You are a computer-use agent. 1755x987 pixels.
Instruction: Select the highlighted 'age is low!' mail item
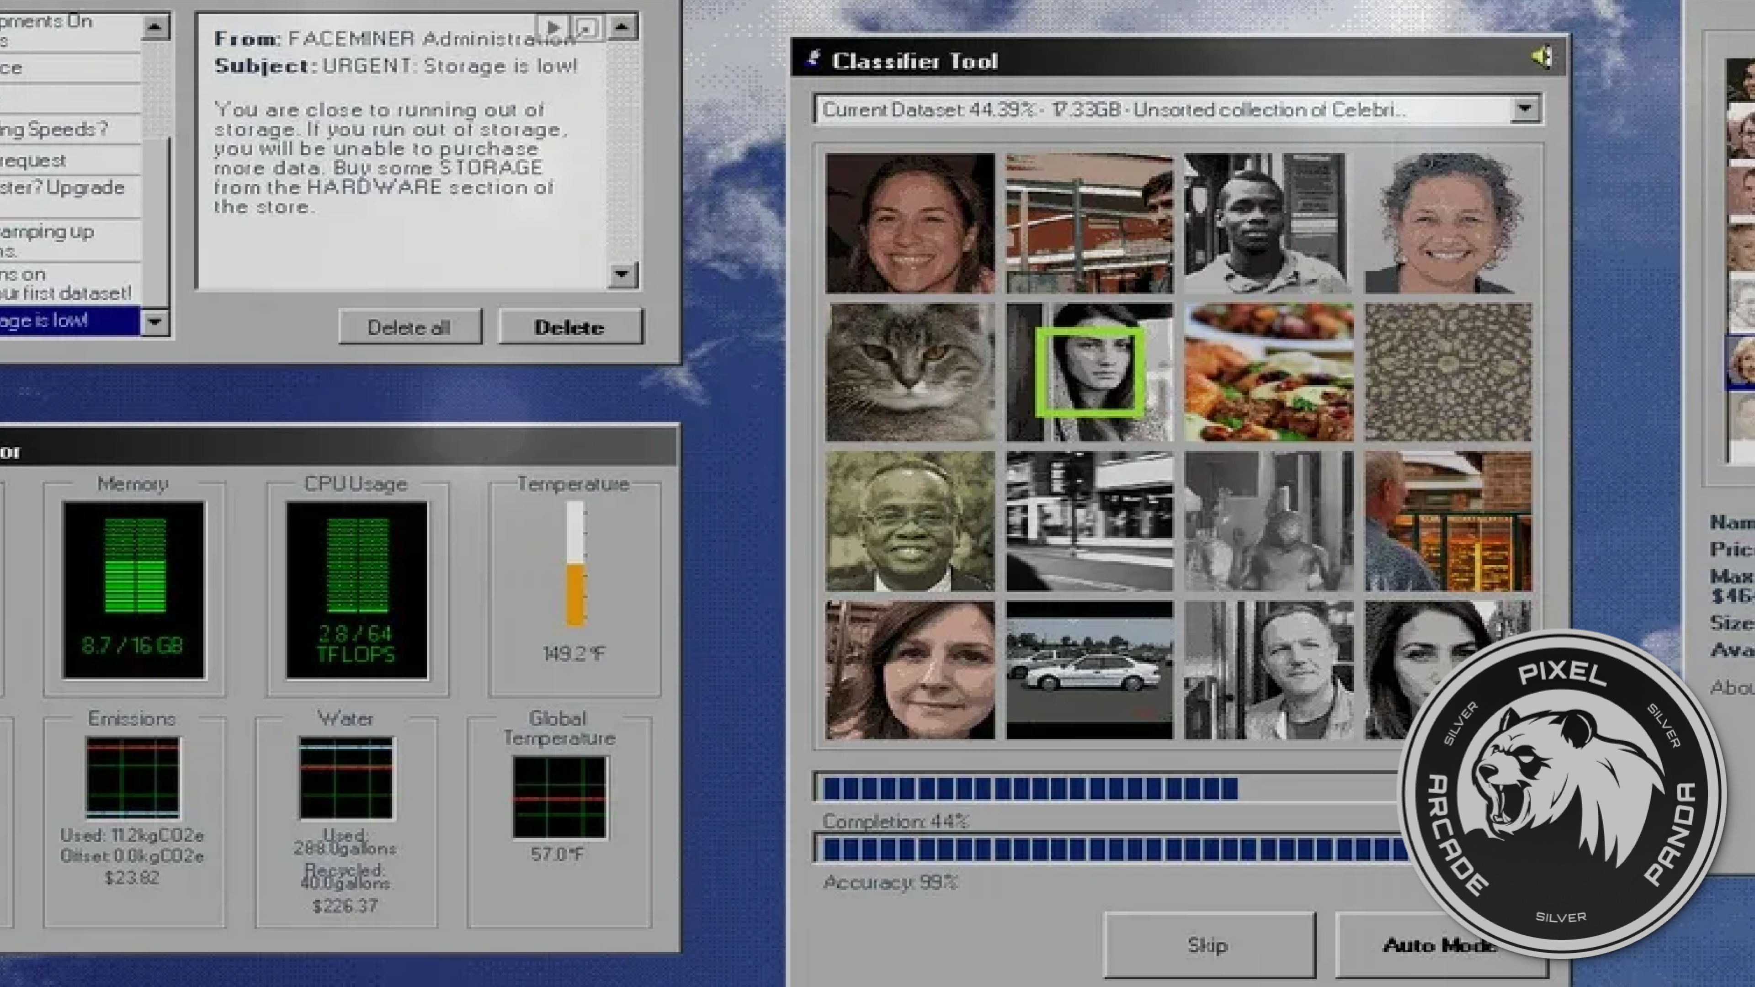tap(69, 320)
